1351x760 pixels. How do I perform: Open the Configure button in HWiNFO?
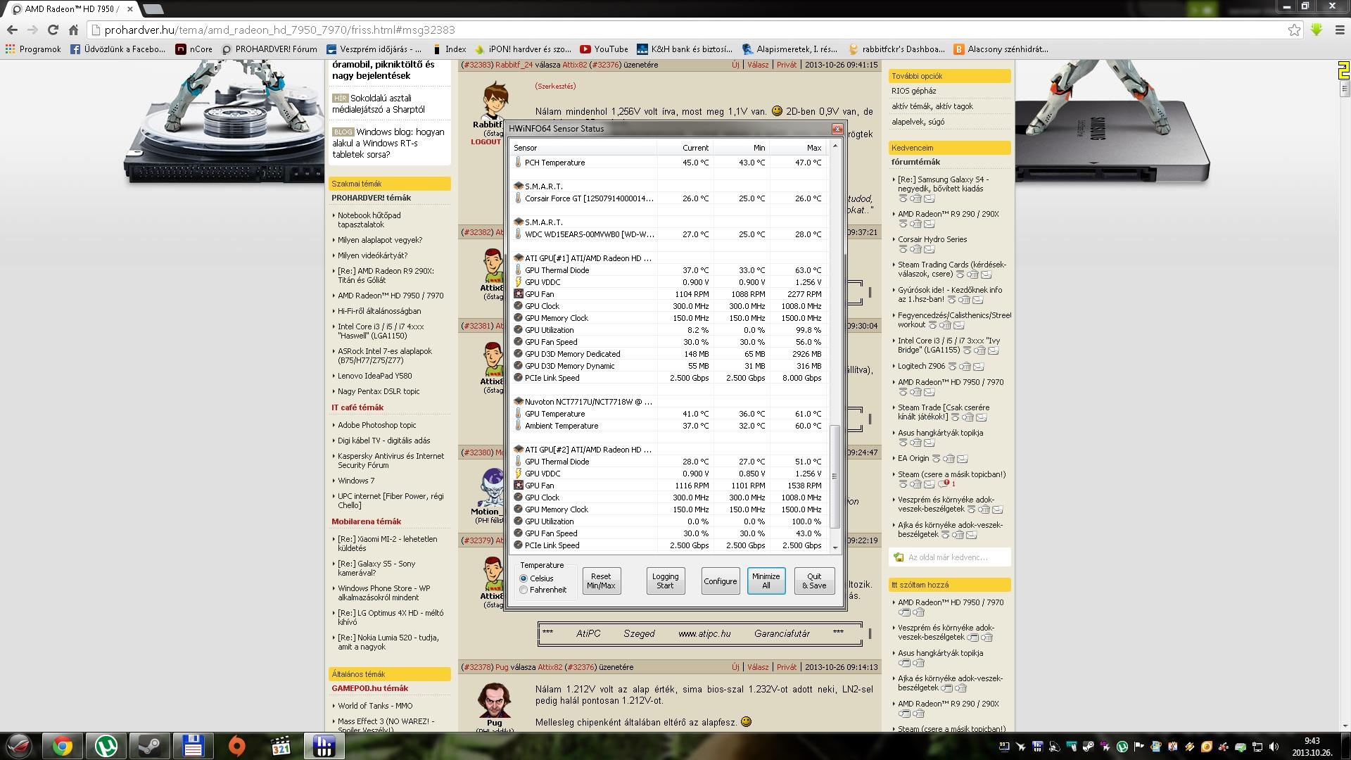(x=720, y=581)
